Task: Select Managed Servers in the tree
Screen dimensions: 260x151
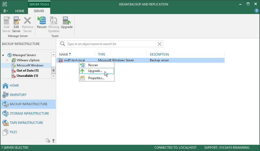Action: point(24,55)
